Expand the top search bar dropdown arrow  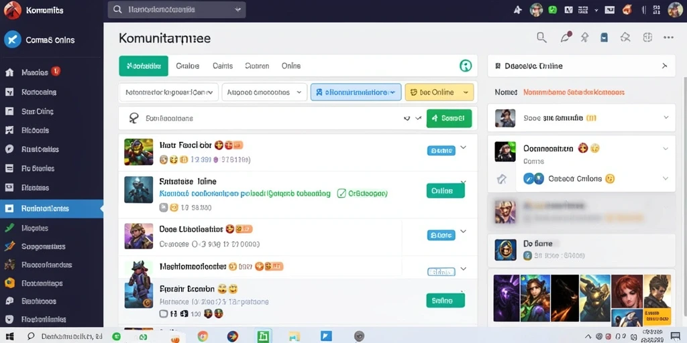point(238,9)
